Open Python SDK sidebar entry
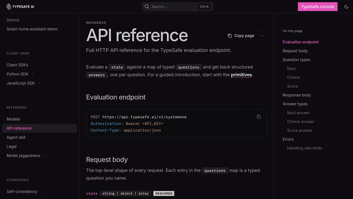 click(17, 74)
